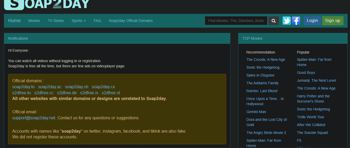Open the Twitter icon link
350x148 pixels.
(287, 21)
